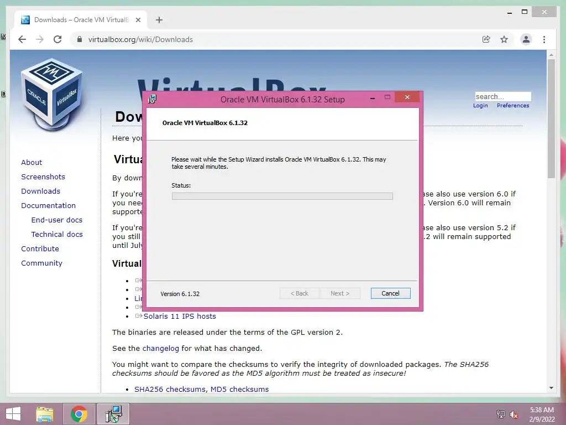Click the share page icon in address bar
Viewport: 566px width, 425px height.
486,39
